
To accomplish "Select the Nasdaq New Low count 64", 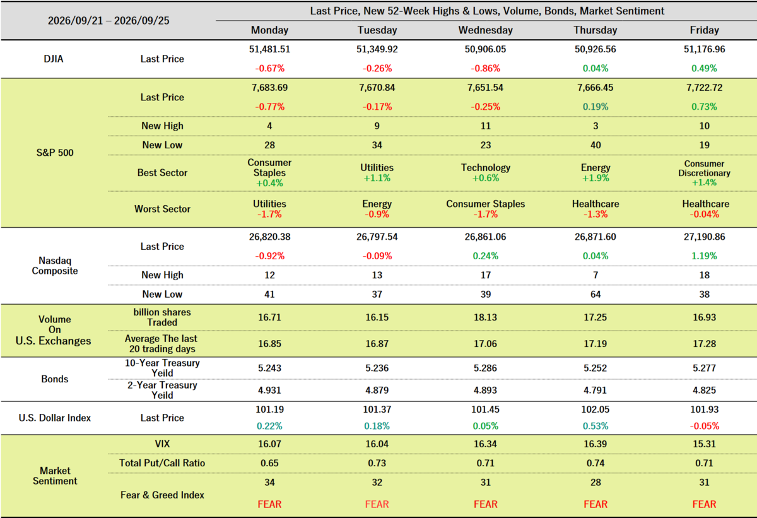I will coord(596,294).
